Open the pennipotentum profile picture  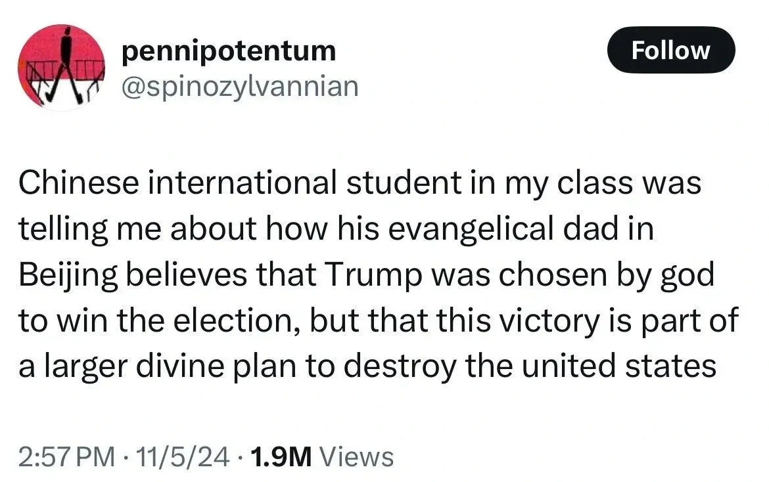(x=61, y=68)
